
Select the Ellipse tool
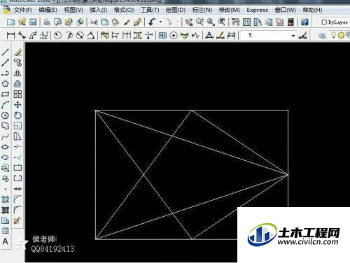[x=6, y=147]
